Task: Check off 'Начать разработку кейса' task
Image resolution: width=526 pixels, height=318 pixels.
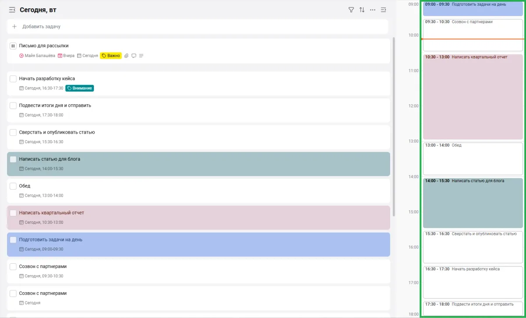Action: pos(13,79)
